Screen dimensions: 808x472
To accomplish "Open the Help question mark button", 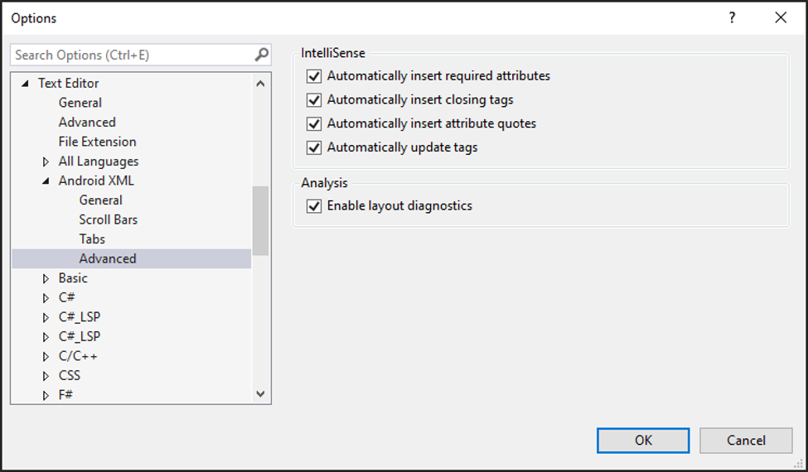I will click(x=732, y=18).
